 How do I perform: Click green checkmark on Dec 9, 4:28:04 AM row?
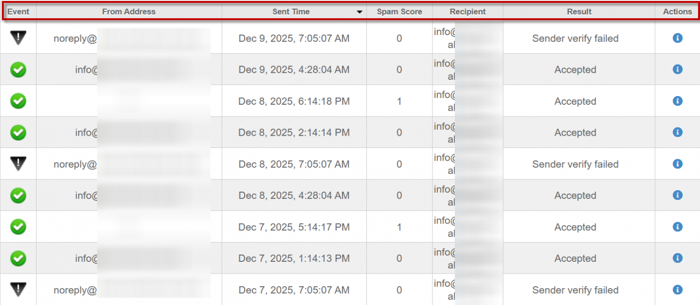coord(18,70)
